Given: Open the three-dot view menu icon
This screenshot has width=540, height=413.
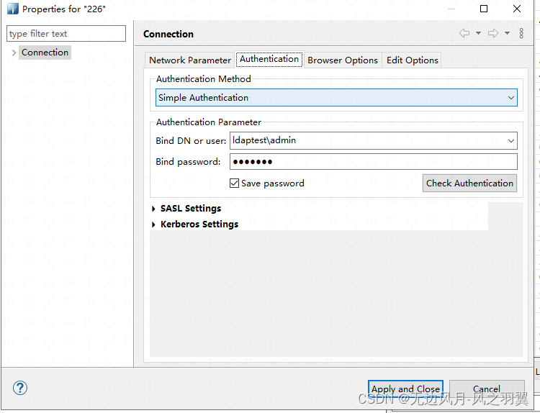Looking at the screenshot, I should coord(521,33).
